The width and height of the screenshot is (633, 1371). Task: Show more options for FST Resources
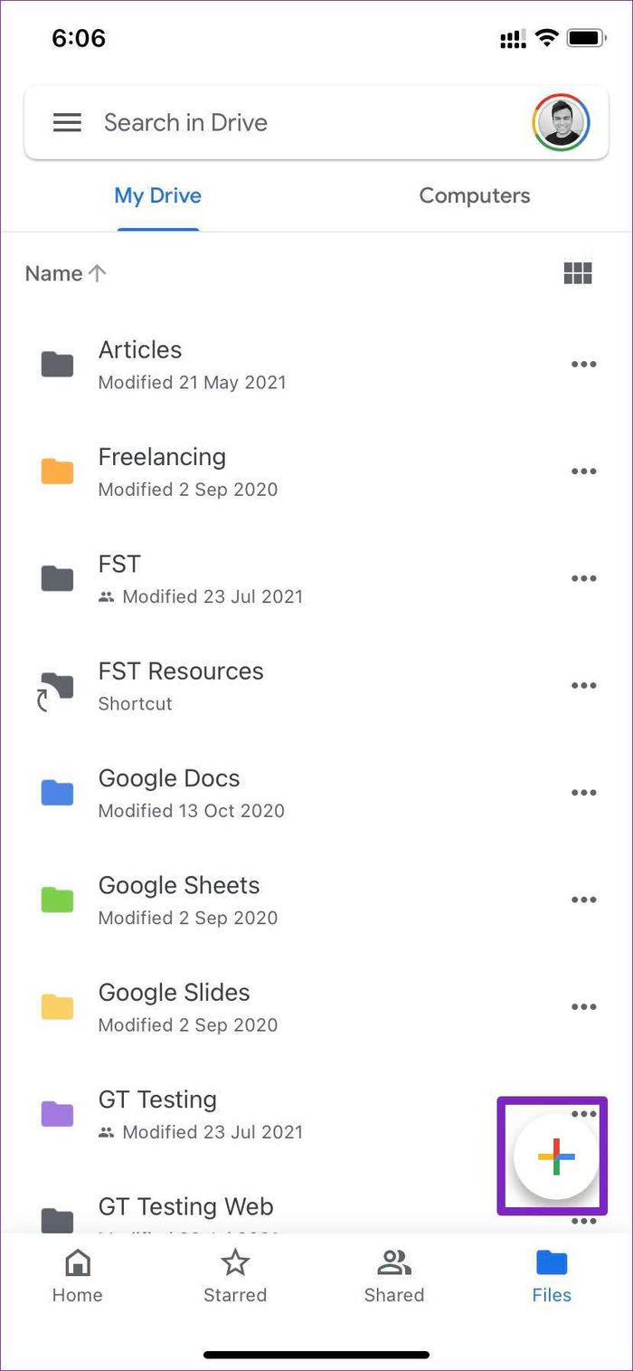point(583,686)
